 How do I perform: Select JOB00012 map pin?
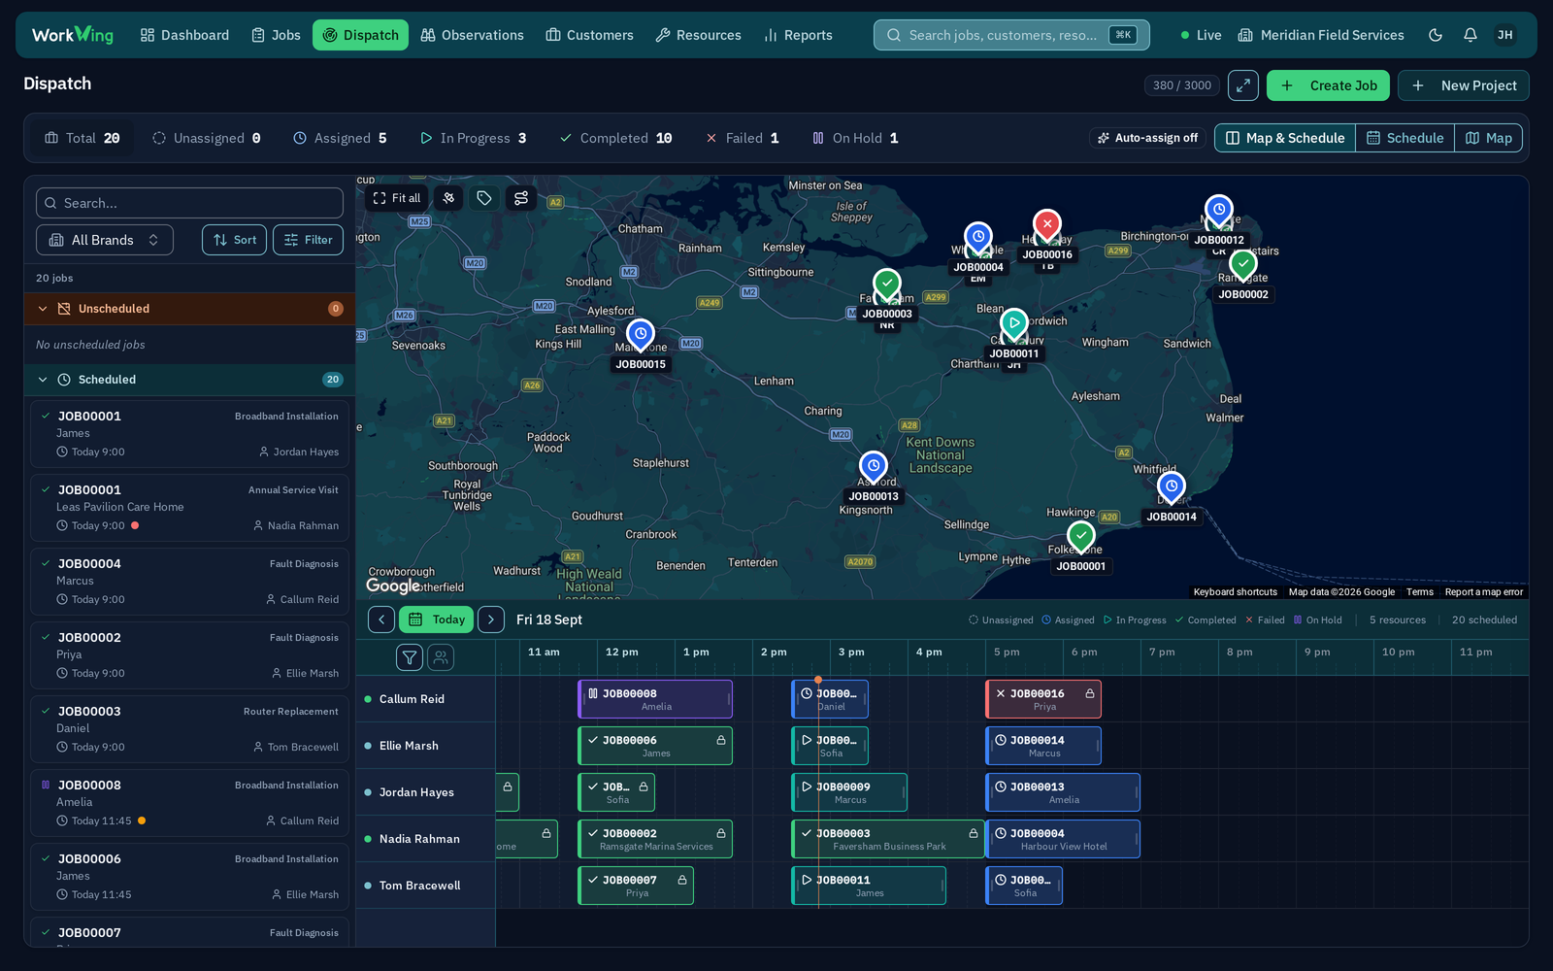click(1219, 212)
